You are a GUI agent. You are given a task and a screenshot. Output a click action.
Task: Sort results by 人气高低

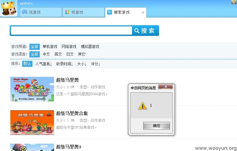tap(43, 64)
